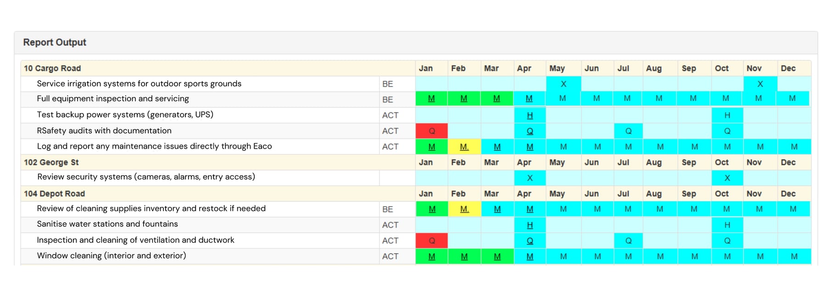Select July Q cell for ventilation and ductwork
This screenshot has width=826, height=300.
click(629, 241)
